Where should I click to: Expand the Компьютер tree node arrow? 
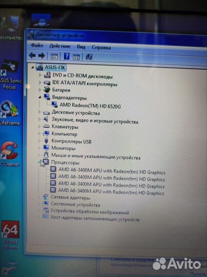tap(39, 133)
